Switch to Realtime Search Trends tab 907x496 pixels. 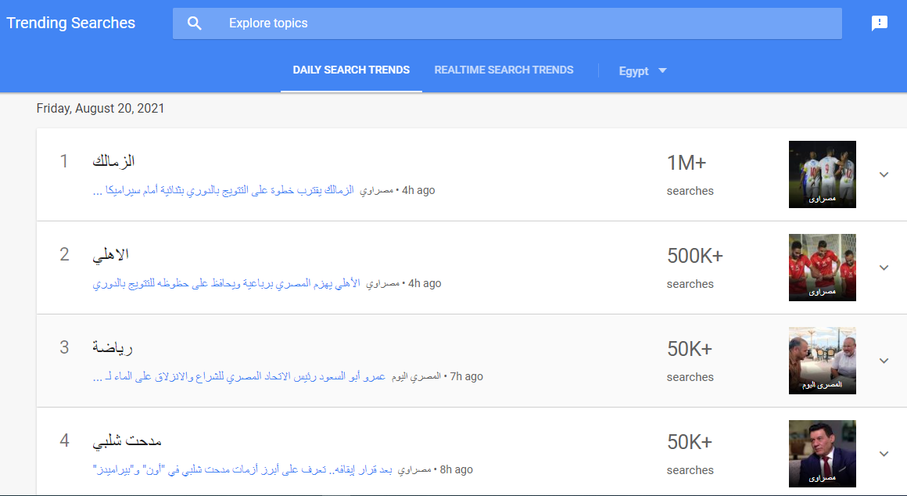tap(504, 70)
